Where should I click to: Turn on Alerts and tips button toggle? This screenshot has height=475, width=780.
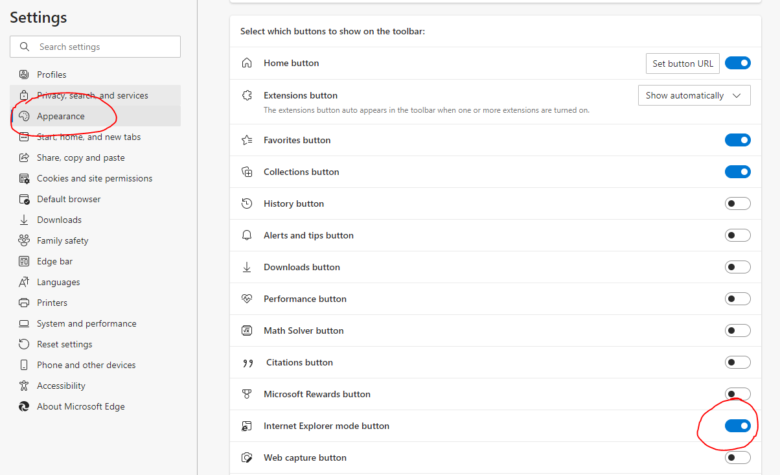click(738, 235)
